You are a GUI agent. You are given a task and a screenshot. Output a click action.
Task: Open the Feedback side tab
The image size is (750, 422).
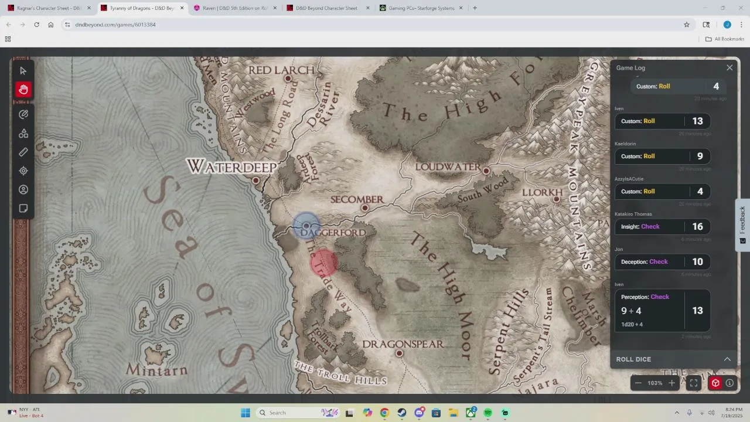click(742, 224)
